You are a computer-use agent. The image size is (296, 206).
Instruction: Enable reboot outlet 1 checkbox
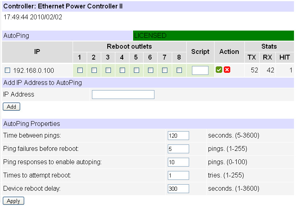(80, 70)
